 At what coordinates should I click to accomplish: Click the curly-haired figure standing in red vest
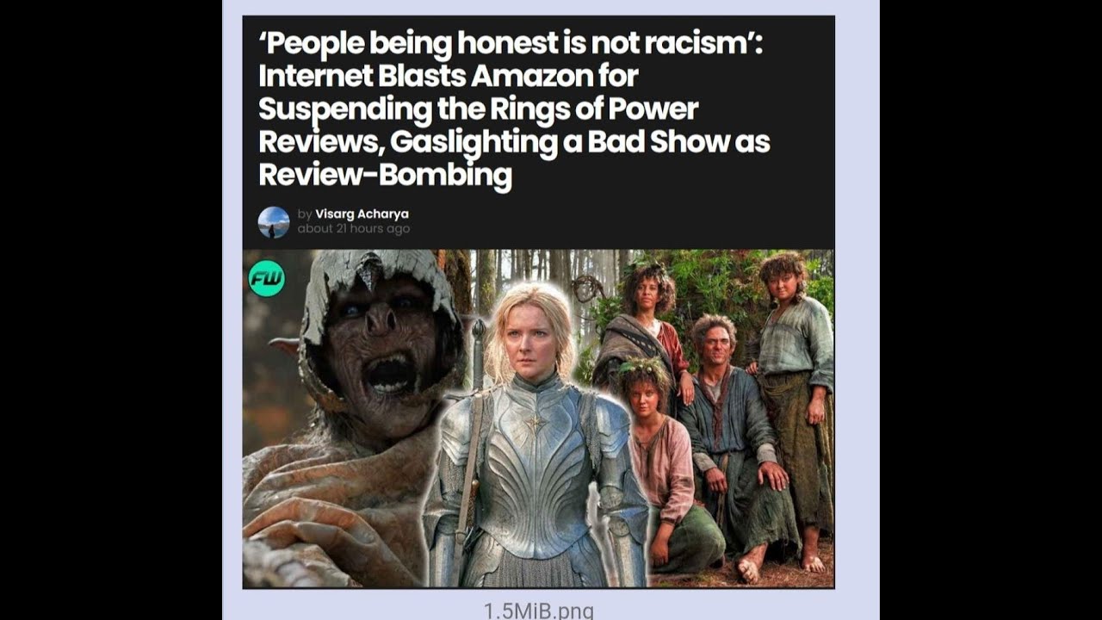tap(644, 336)
